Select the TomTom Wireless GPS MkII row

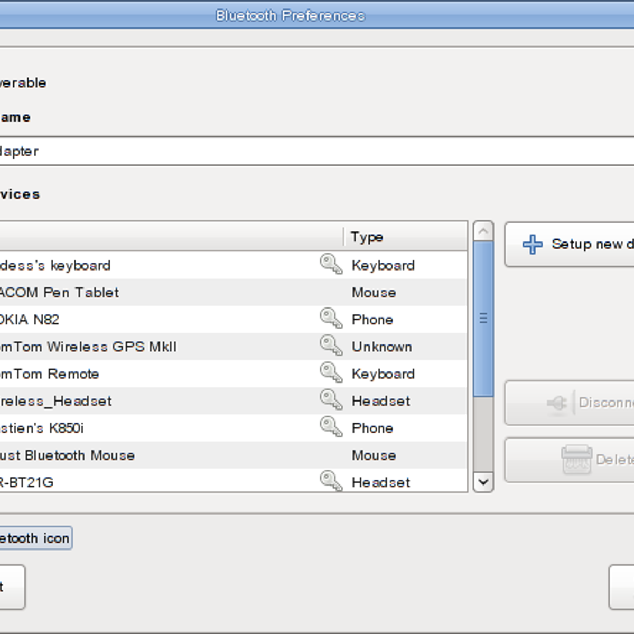click(x=234, y=347)
